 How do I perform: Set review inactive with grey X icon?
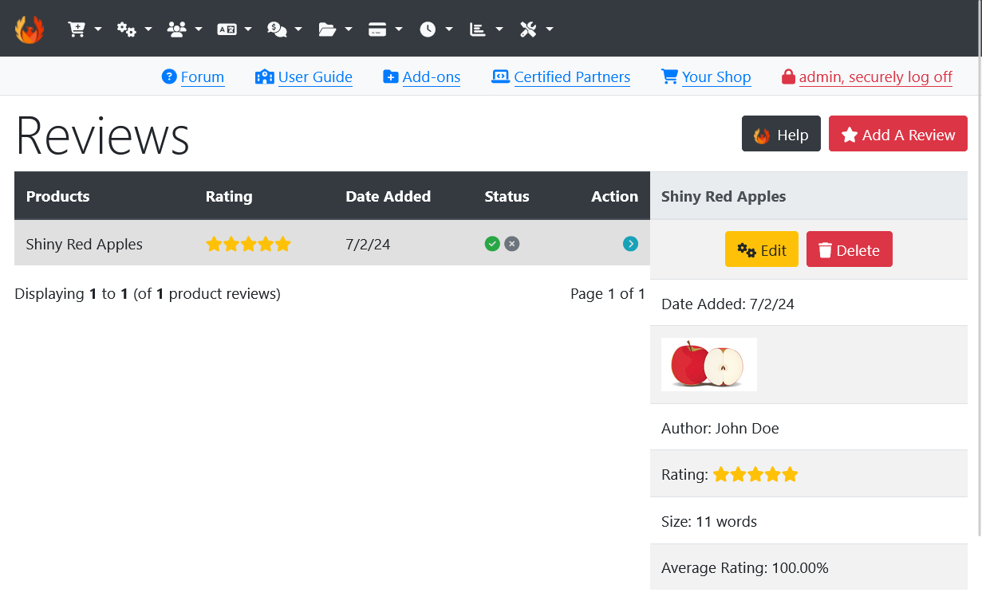(x=512, y=244)
